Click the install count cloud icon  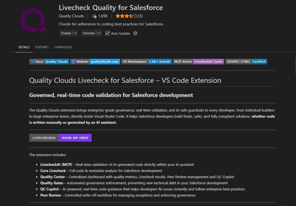[x=94, y=16]
